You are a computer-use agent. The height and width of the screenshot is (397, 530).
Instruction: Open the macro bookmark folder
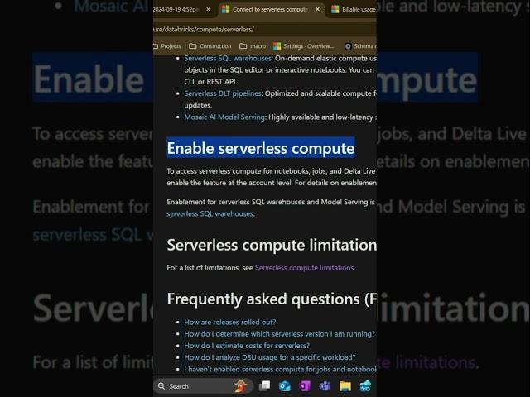pos(253,46)
